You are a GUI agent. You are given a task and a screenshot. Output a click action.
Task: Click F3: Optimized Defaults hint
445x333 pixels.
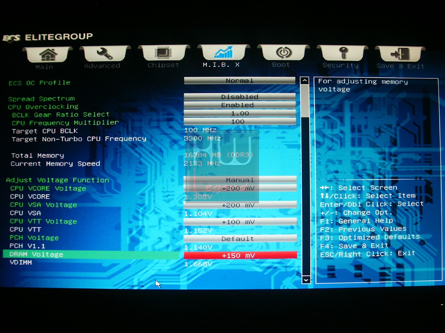coord(370,237)
